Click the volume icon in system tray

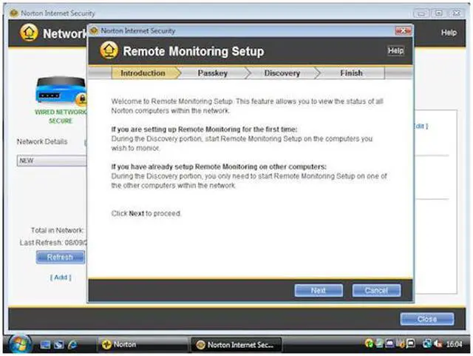click(438, 345)
